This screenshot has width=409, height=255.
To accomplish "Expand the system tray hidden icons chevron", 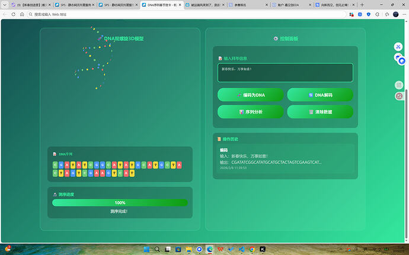I will 341,249.
